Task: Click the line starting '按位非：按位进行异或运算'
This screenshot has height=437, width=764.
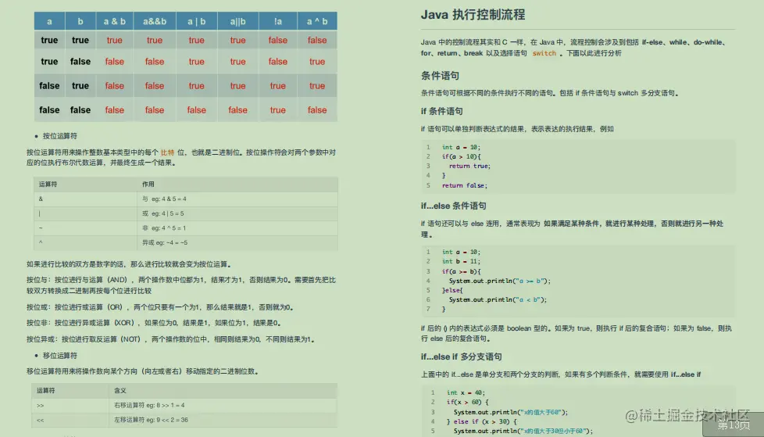Action: point(153,323)
